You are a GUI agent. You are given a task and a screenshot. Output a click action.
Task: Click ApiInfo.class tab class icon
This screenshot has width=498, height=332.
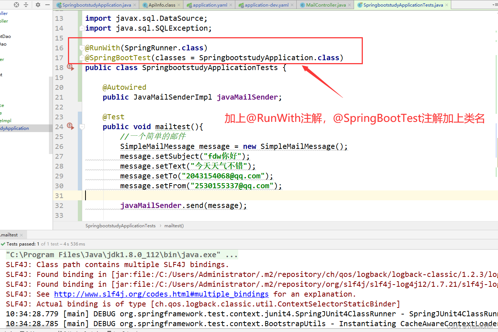(145, 5)
